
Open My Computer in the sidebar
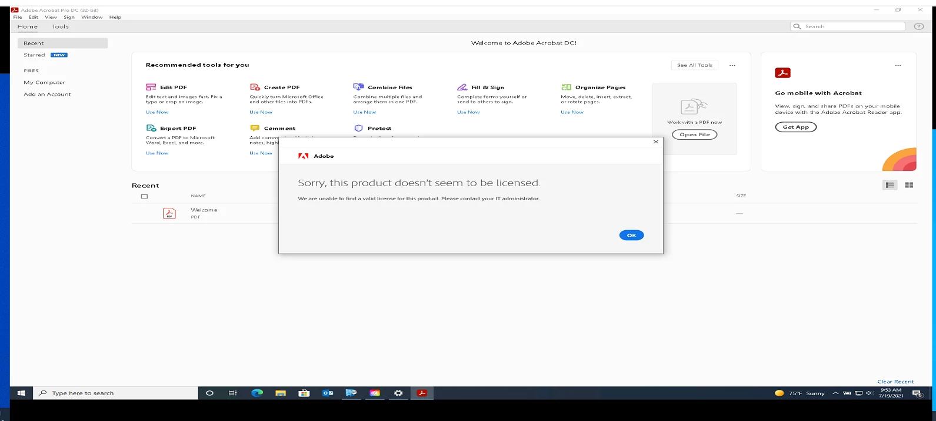point(44,83)
